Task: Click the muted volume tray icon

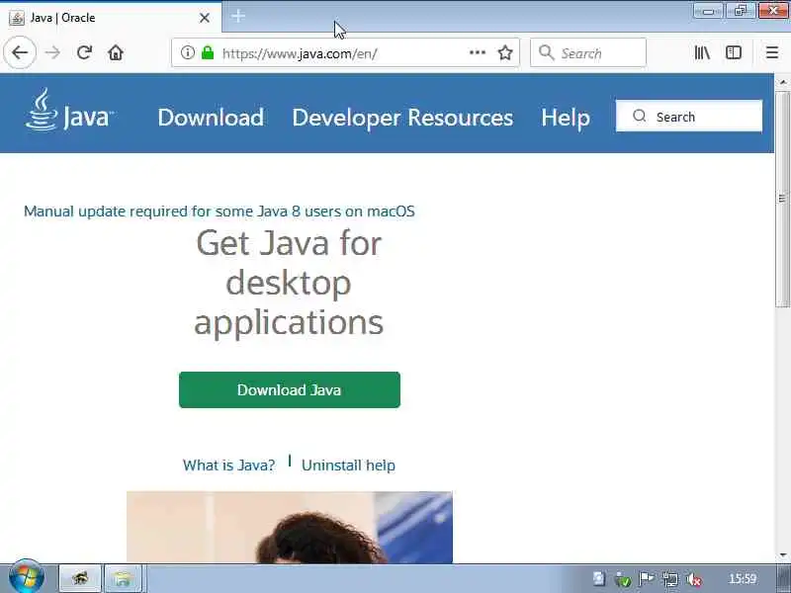Action: [695, 579]
